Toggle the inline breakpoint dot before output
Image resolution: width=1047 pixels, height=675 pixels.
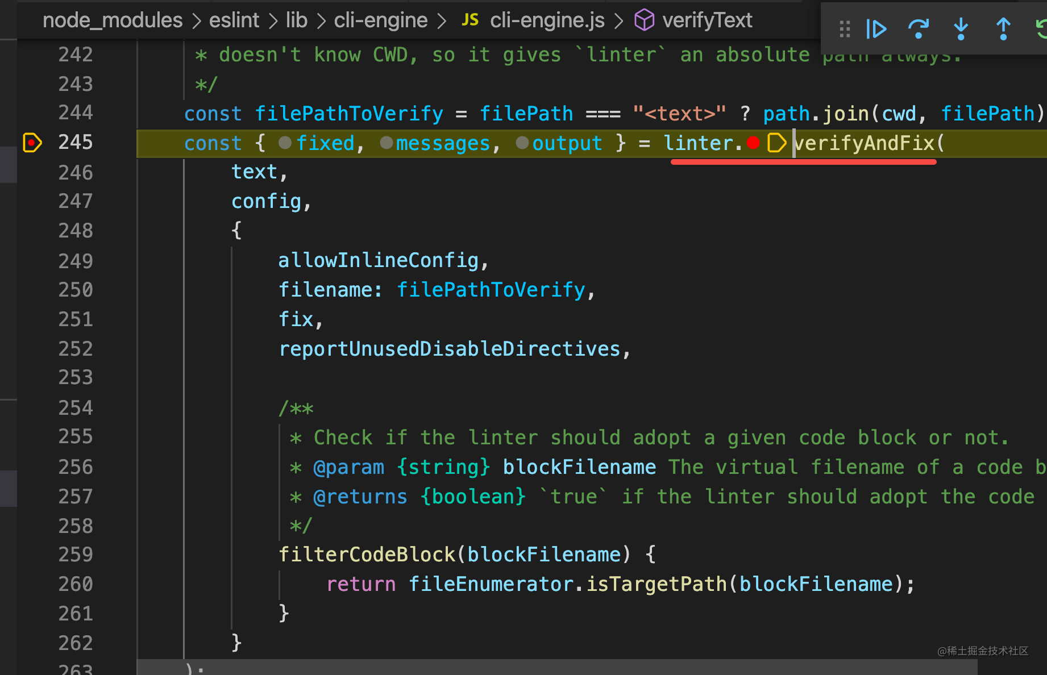522,143
